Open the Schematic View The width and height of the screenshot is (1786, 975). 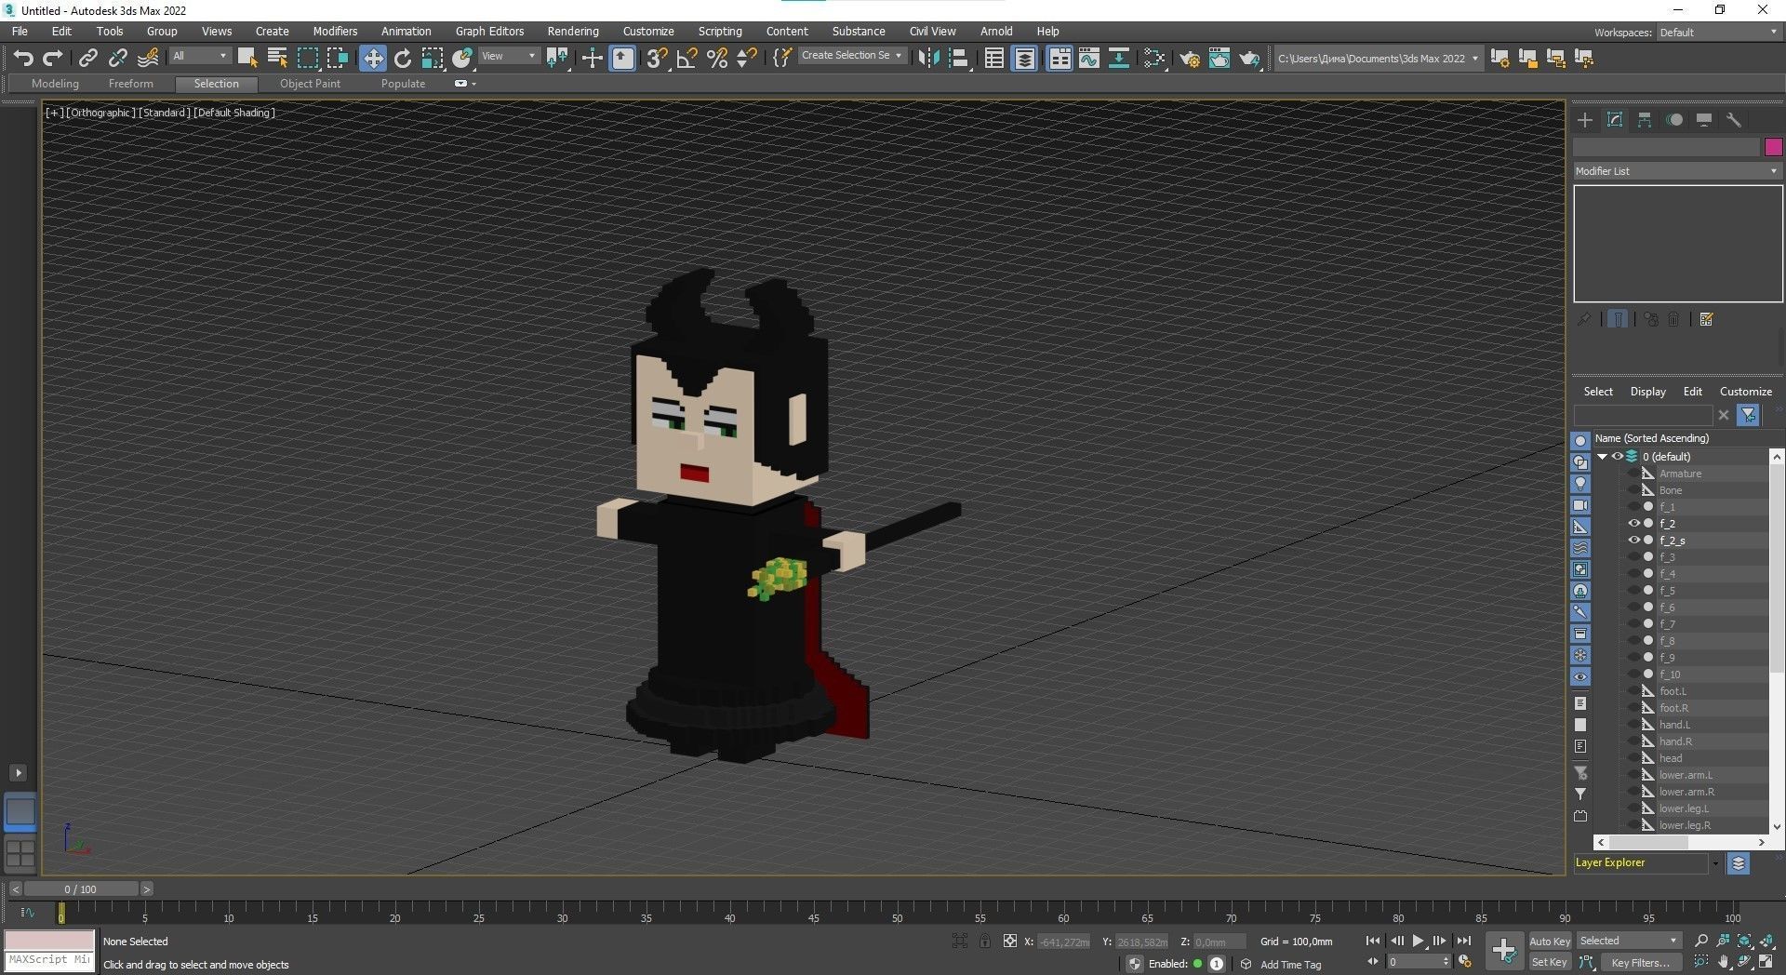point(1119,58)
